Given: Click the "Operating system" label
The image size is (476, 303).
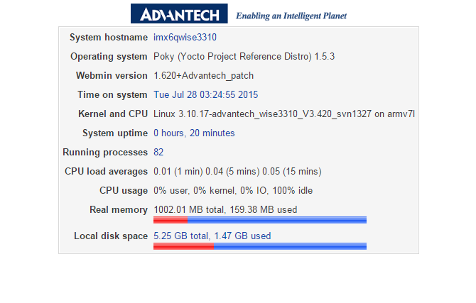Looking at the screenshot, I should point(109,56).
